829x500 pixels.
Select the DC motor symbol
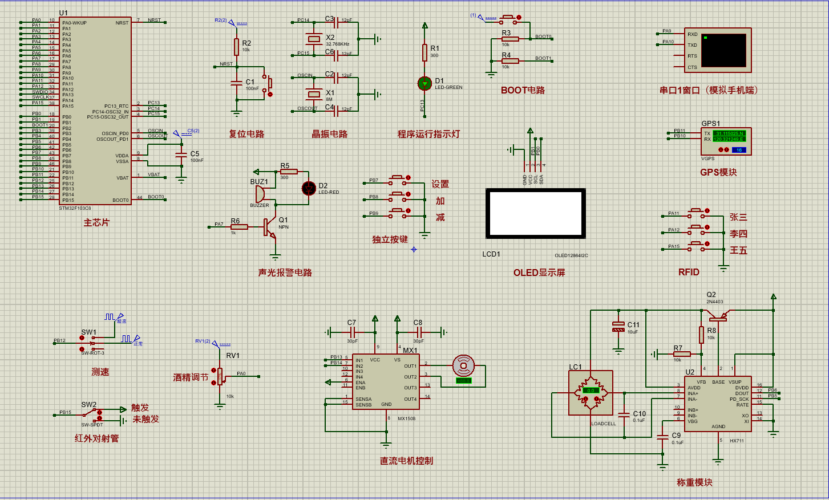click(463, 365)
